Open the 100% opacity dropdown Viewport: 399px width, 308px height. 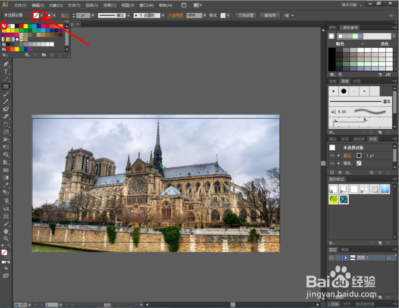point(205,16)
